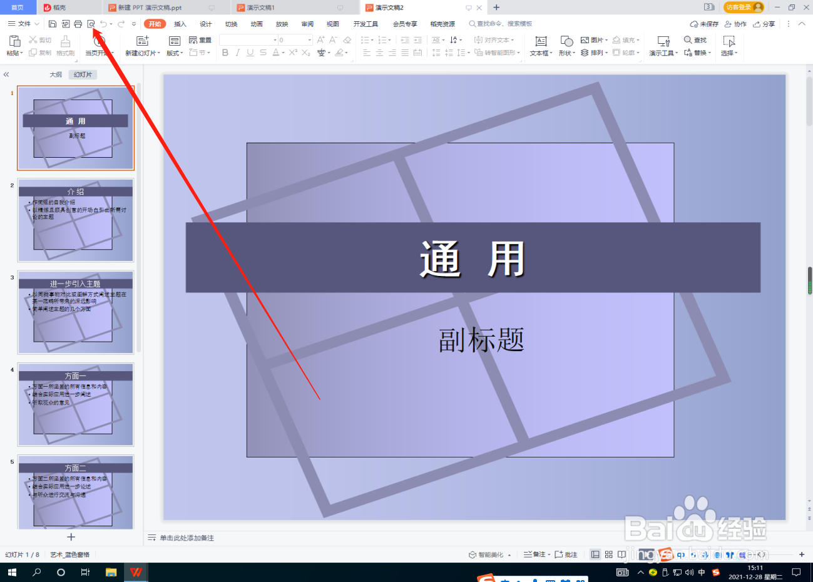
Task: Insert a text box via 文本框 icon
Action: (539, 46)
